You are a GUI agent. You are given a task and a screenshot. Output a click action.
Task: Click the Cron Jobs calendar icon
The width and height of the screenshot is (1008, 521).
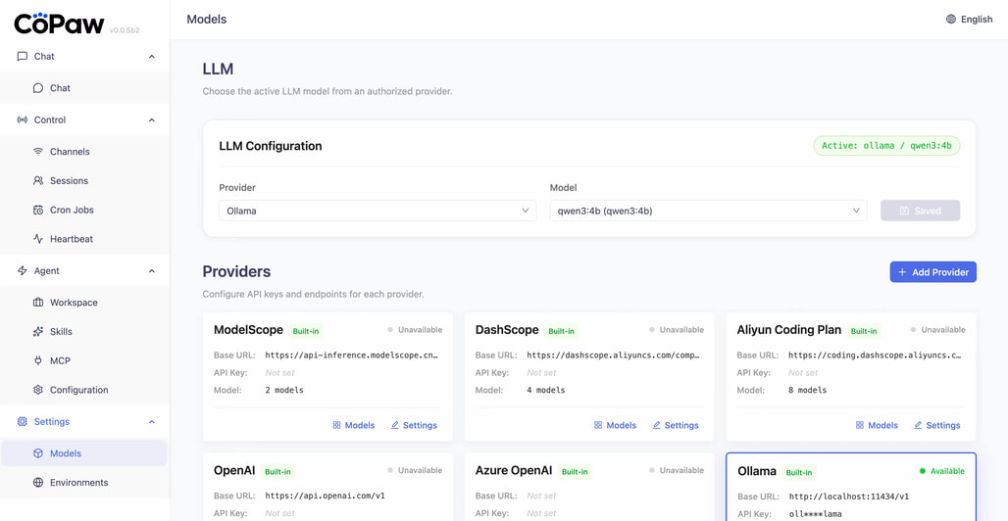pos(38,210)
